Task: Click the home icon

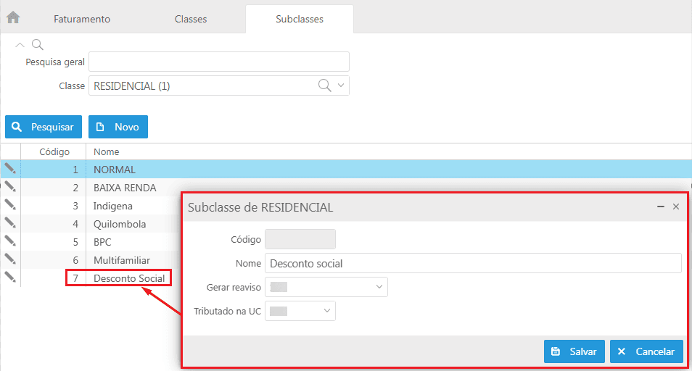Action: [13, 17]
